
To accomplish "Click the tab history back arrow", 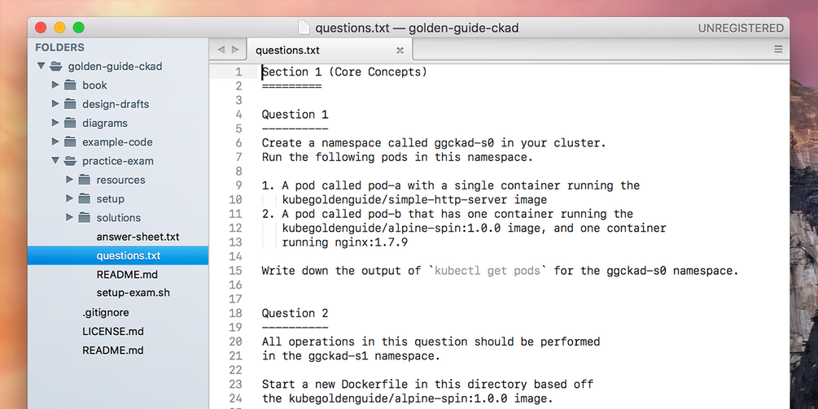I will [x=221, y=50].
